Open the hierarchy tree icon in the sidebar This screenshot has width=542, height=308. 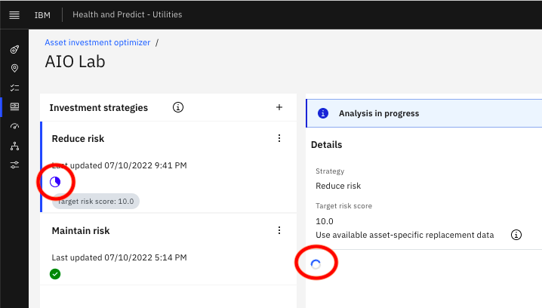click(x=14, y=146)
